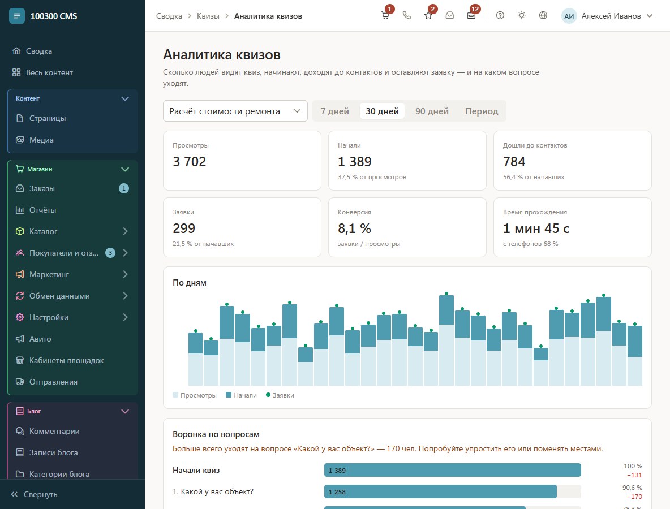
Task: Open Отчёты in the sidebar
Action: click(72, 210)
